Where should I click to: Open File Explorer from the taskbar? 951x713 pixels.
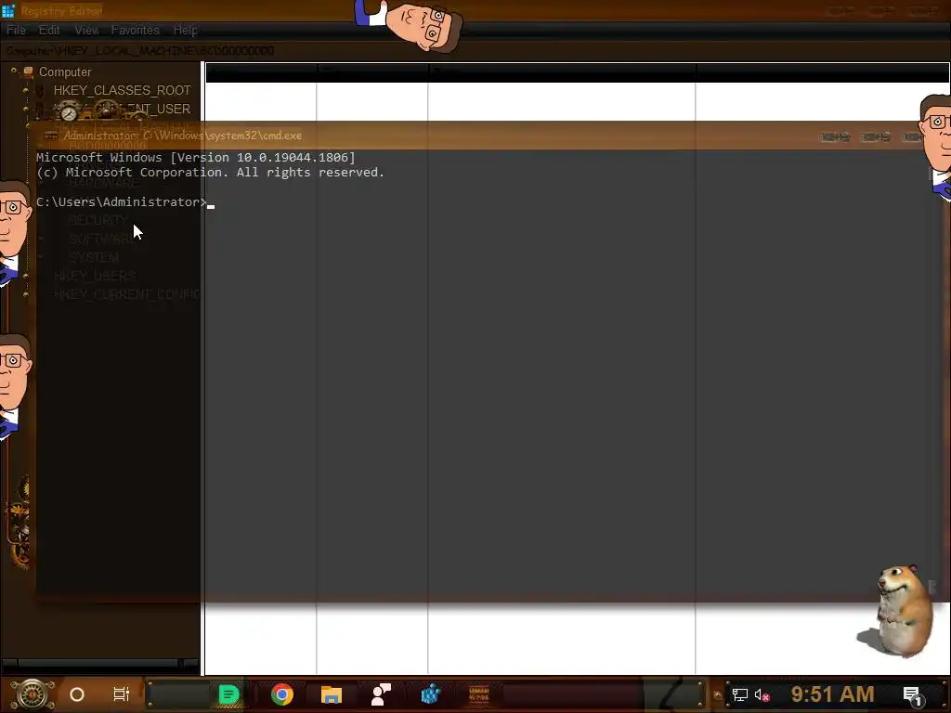pos(332,694)
